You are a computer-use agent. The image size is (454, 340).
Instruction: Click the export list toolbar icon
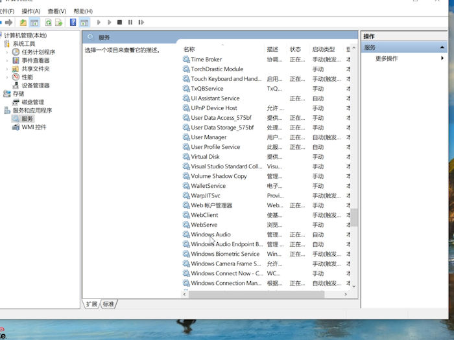coord(59,22)
